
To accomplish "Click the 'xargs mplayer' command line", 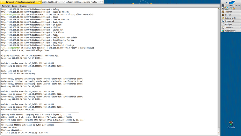I will tap(48, 48).
